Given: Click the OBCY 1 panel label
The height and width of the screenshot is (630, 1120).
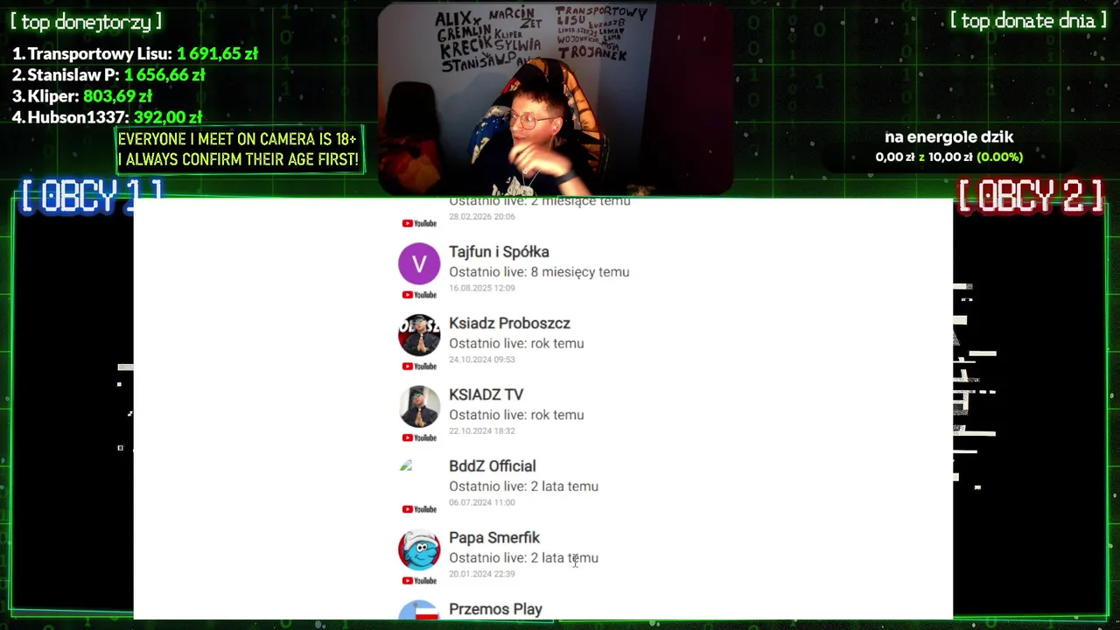Looking at the screenshot, I should (x=91, y=196).
